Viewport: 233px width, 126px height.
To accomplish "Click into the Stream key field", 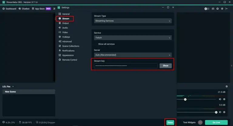I will (126, 66).
